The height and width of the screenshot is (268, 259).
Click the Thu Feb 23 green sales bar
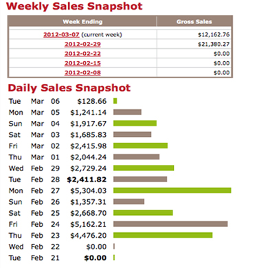[x=163, y=235]
